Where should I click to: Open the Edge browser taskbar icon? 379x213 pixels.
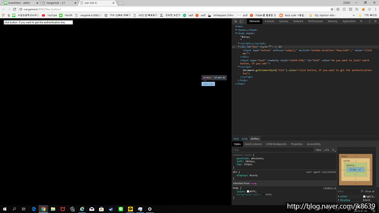click(x=34, y=209)
